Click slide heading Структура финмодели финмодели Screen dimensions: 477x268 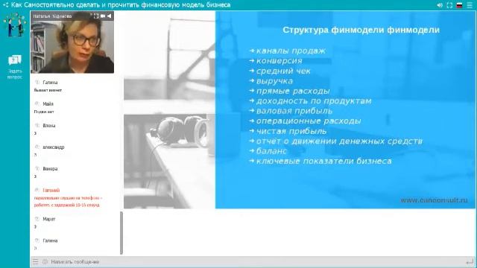361,30
